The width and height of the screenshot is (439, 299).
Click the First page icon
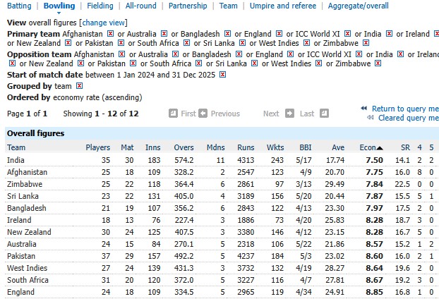point(174,114)
